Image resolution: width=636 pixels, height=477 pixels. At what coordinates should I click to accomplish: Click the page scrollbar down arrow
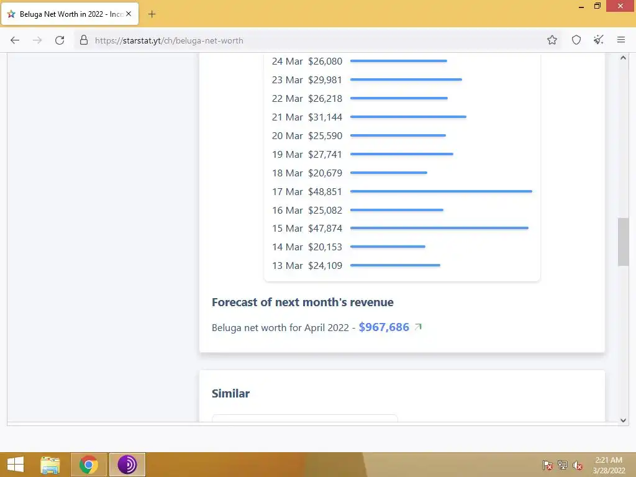point(624,420)
